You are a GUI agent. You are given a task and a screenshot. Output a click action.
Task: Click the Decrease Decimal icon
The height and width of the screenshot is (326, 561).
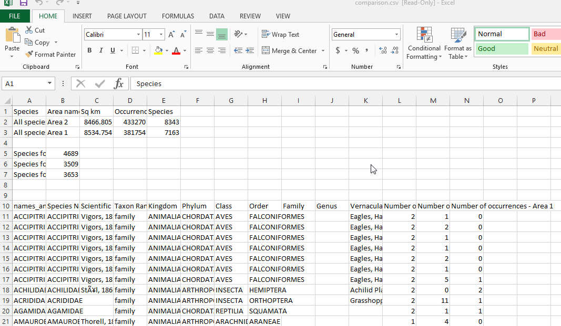[x=395, y=50]
